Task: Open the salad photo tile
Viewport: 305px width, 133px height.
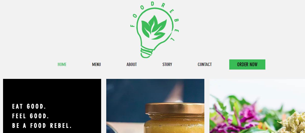Action: click(257, 106)
